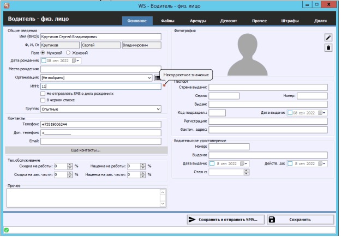Click the Сохранить button
Image resolution: width=341 pixels, height=237 pixels.
pos(300,220)
